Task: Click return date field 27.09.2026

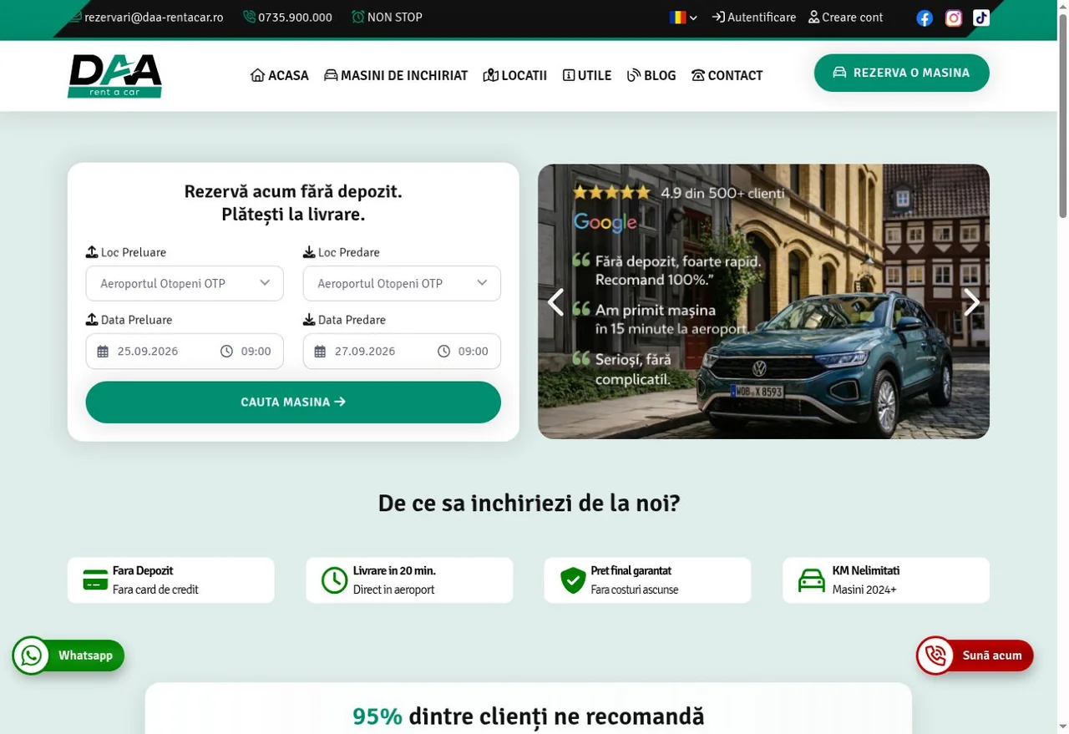Action: (x=365, y=352)
